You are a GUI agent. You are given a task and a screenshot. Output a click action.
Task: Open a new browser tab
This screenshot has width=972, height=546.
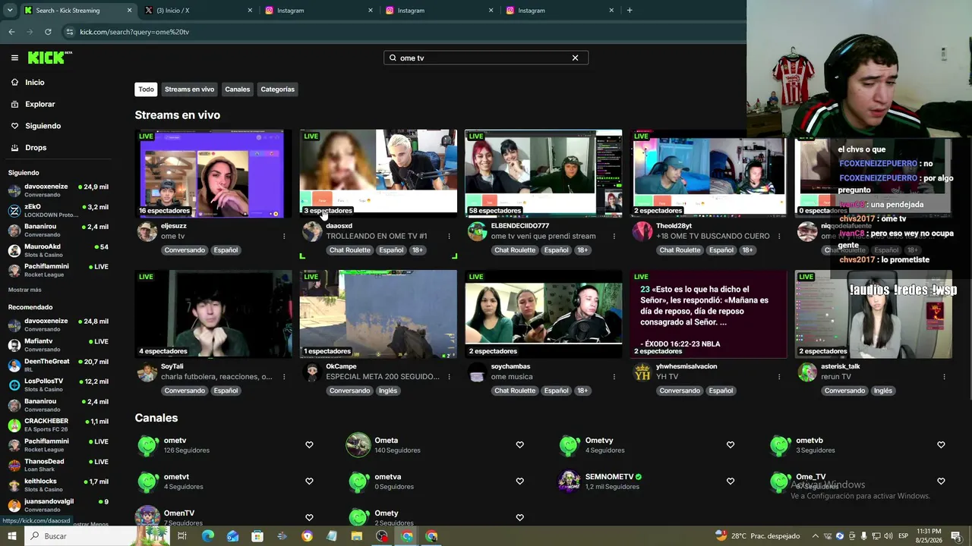[x=630, y=11]
